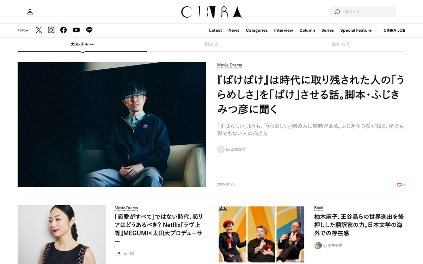
Task: Click the Book category tag
Action: pyautogui.click(x=319, y=208)
